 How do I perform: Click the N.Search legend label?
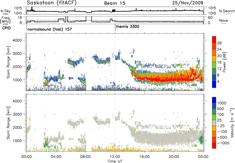point(227,11)
